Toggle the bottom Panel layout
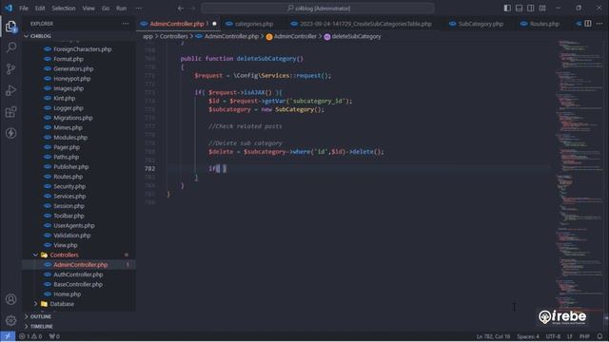Image resolution: width=609 pixels, height=342 pixels. (519, 9)
